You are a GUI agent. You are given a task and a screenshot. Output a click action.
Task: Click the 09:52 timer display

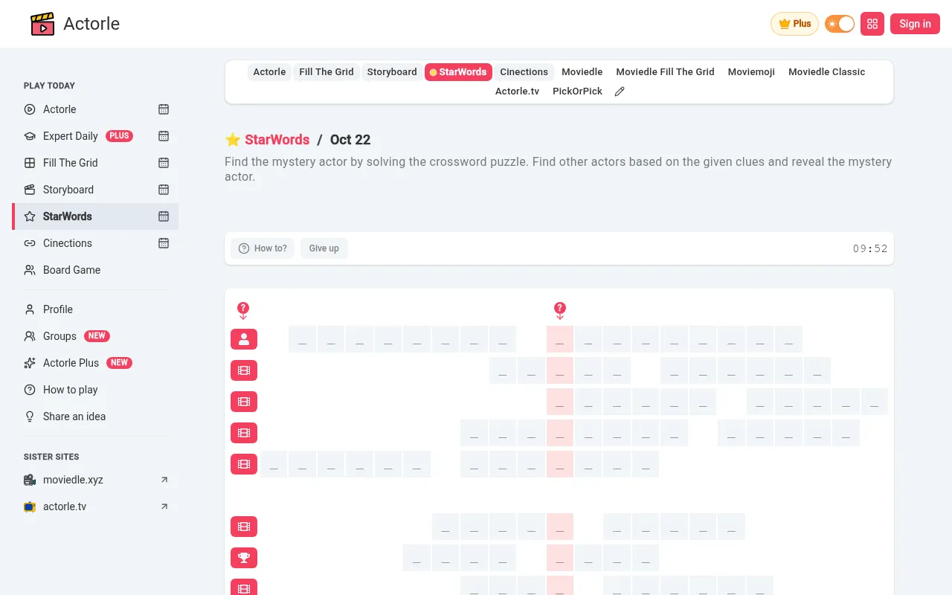pyautogui.click(x=870, y=248)
